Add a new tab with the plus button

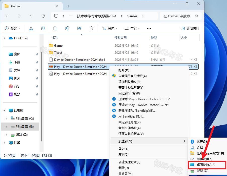click(68, 6)
